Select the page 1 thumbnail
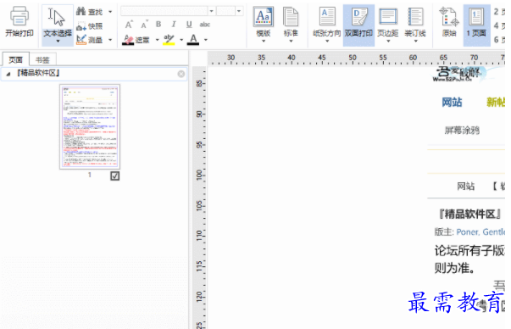 point(90,126)
